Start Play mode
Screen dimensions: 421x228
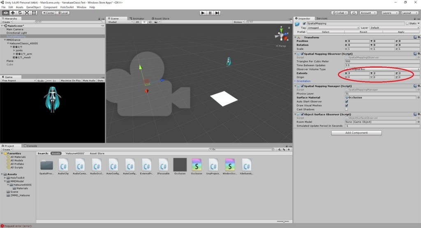pos(203,13)
